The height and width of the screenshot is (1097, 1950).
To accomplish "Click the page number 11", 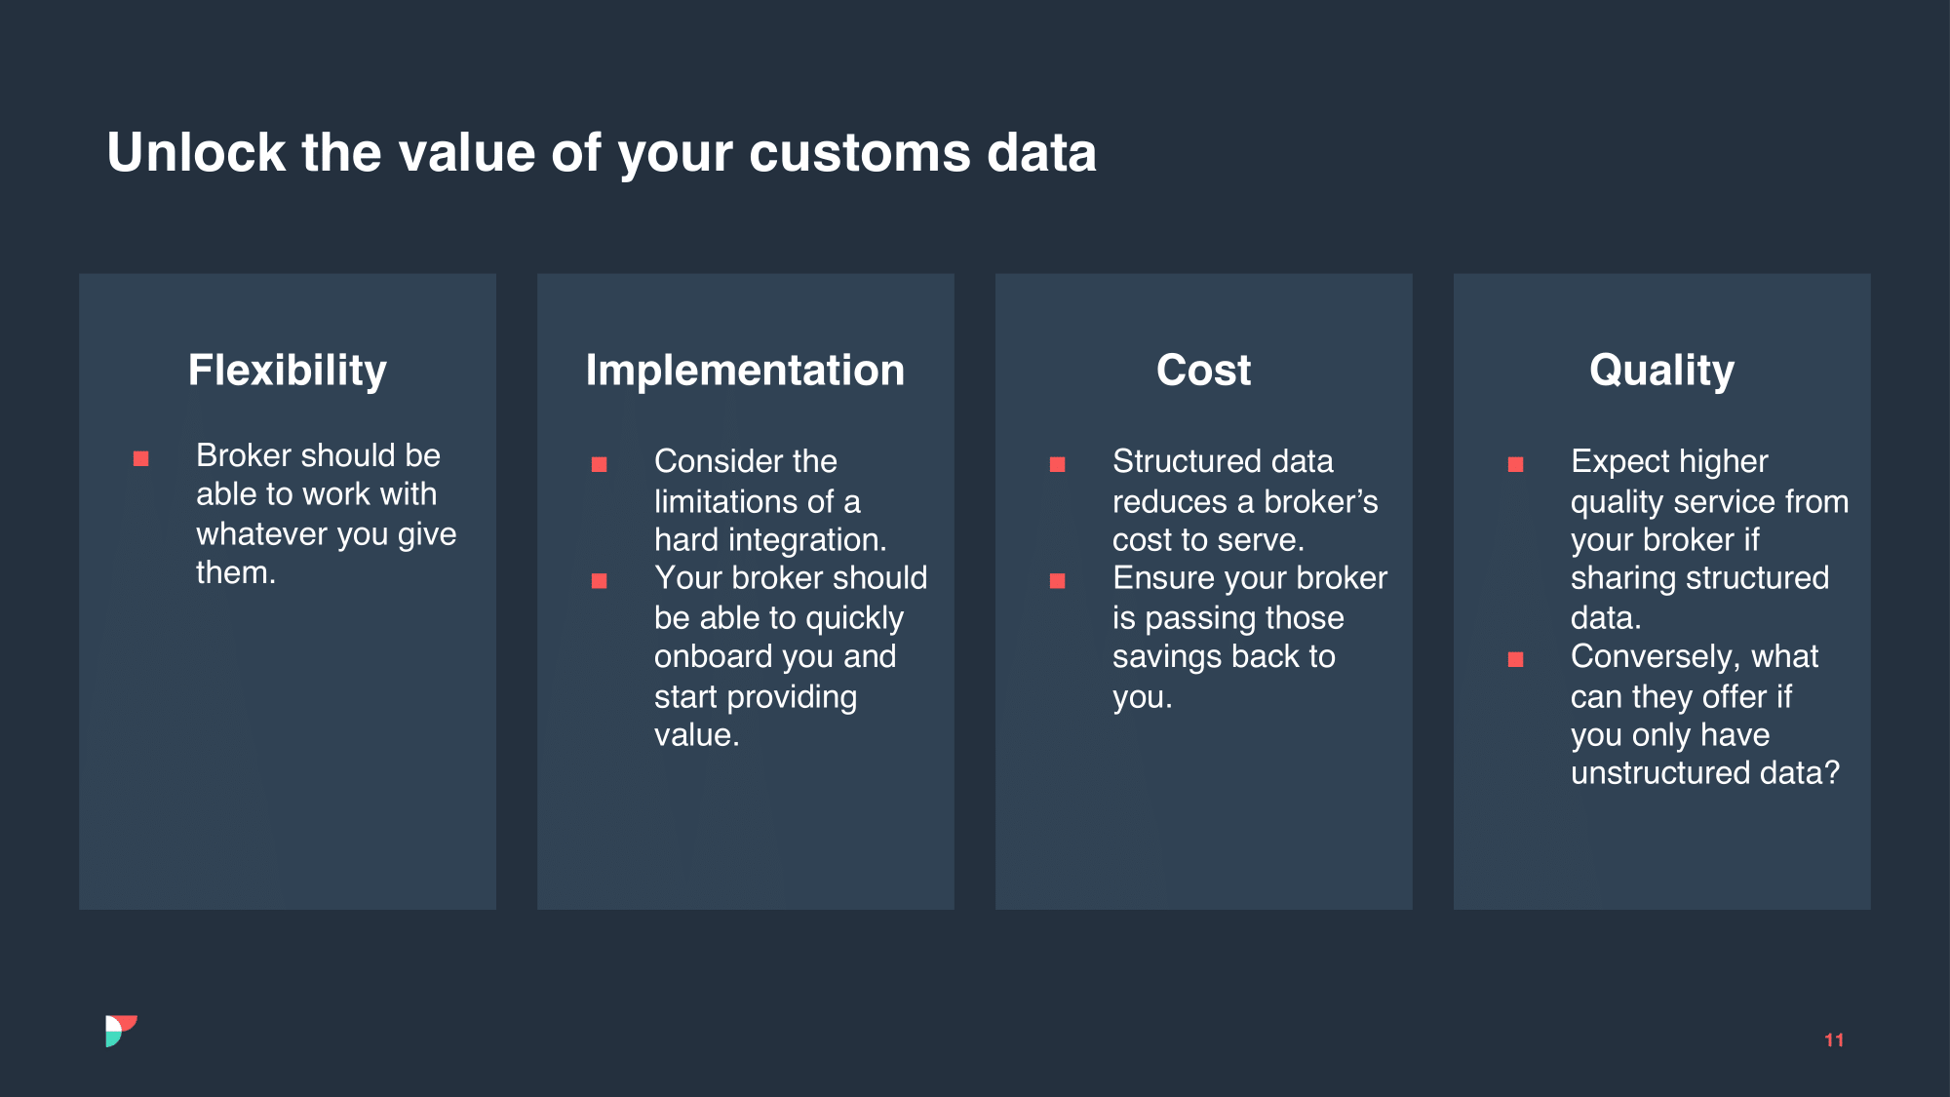I will click(x=1834, y=1040).
